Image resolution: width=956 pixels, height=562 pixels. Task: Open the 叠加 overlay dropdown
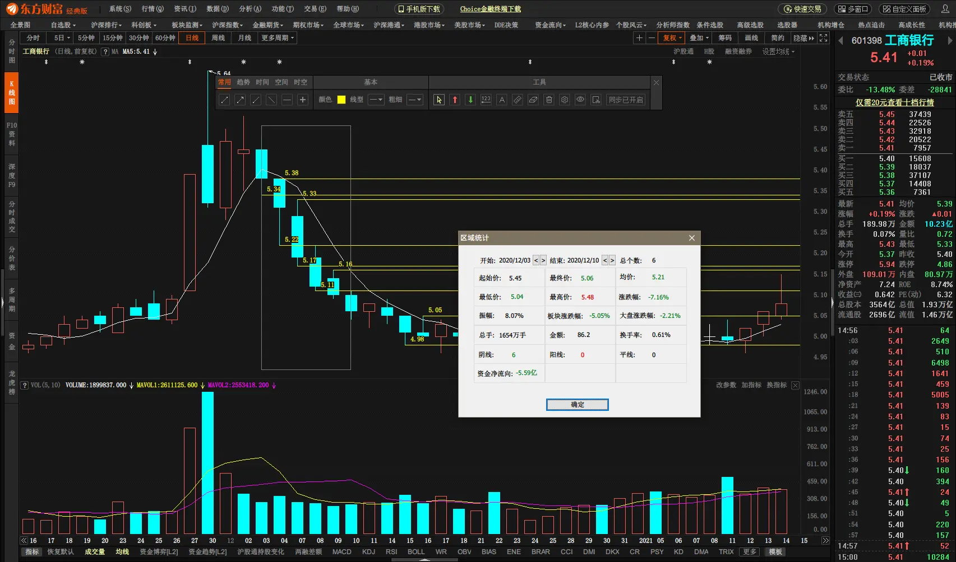click(x=699, y=38)
